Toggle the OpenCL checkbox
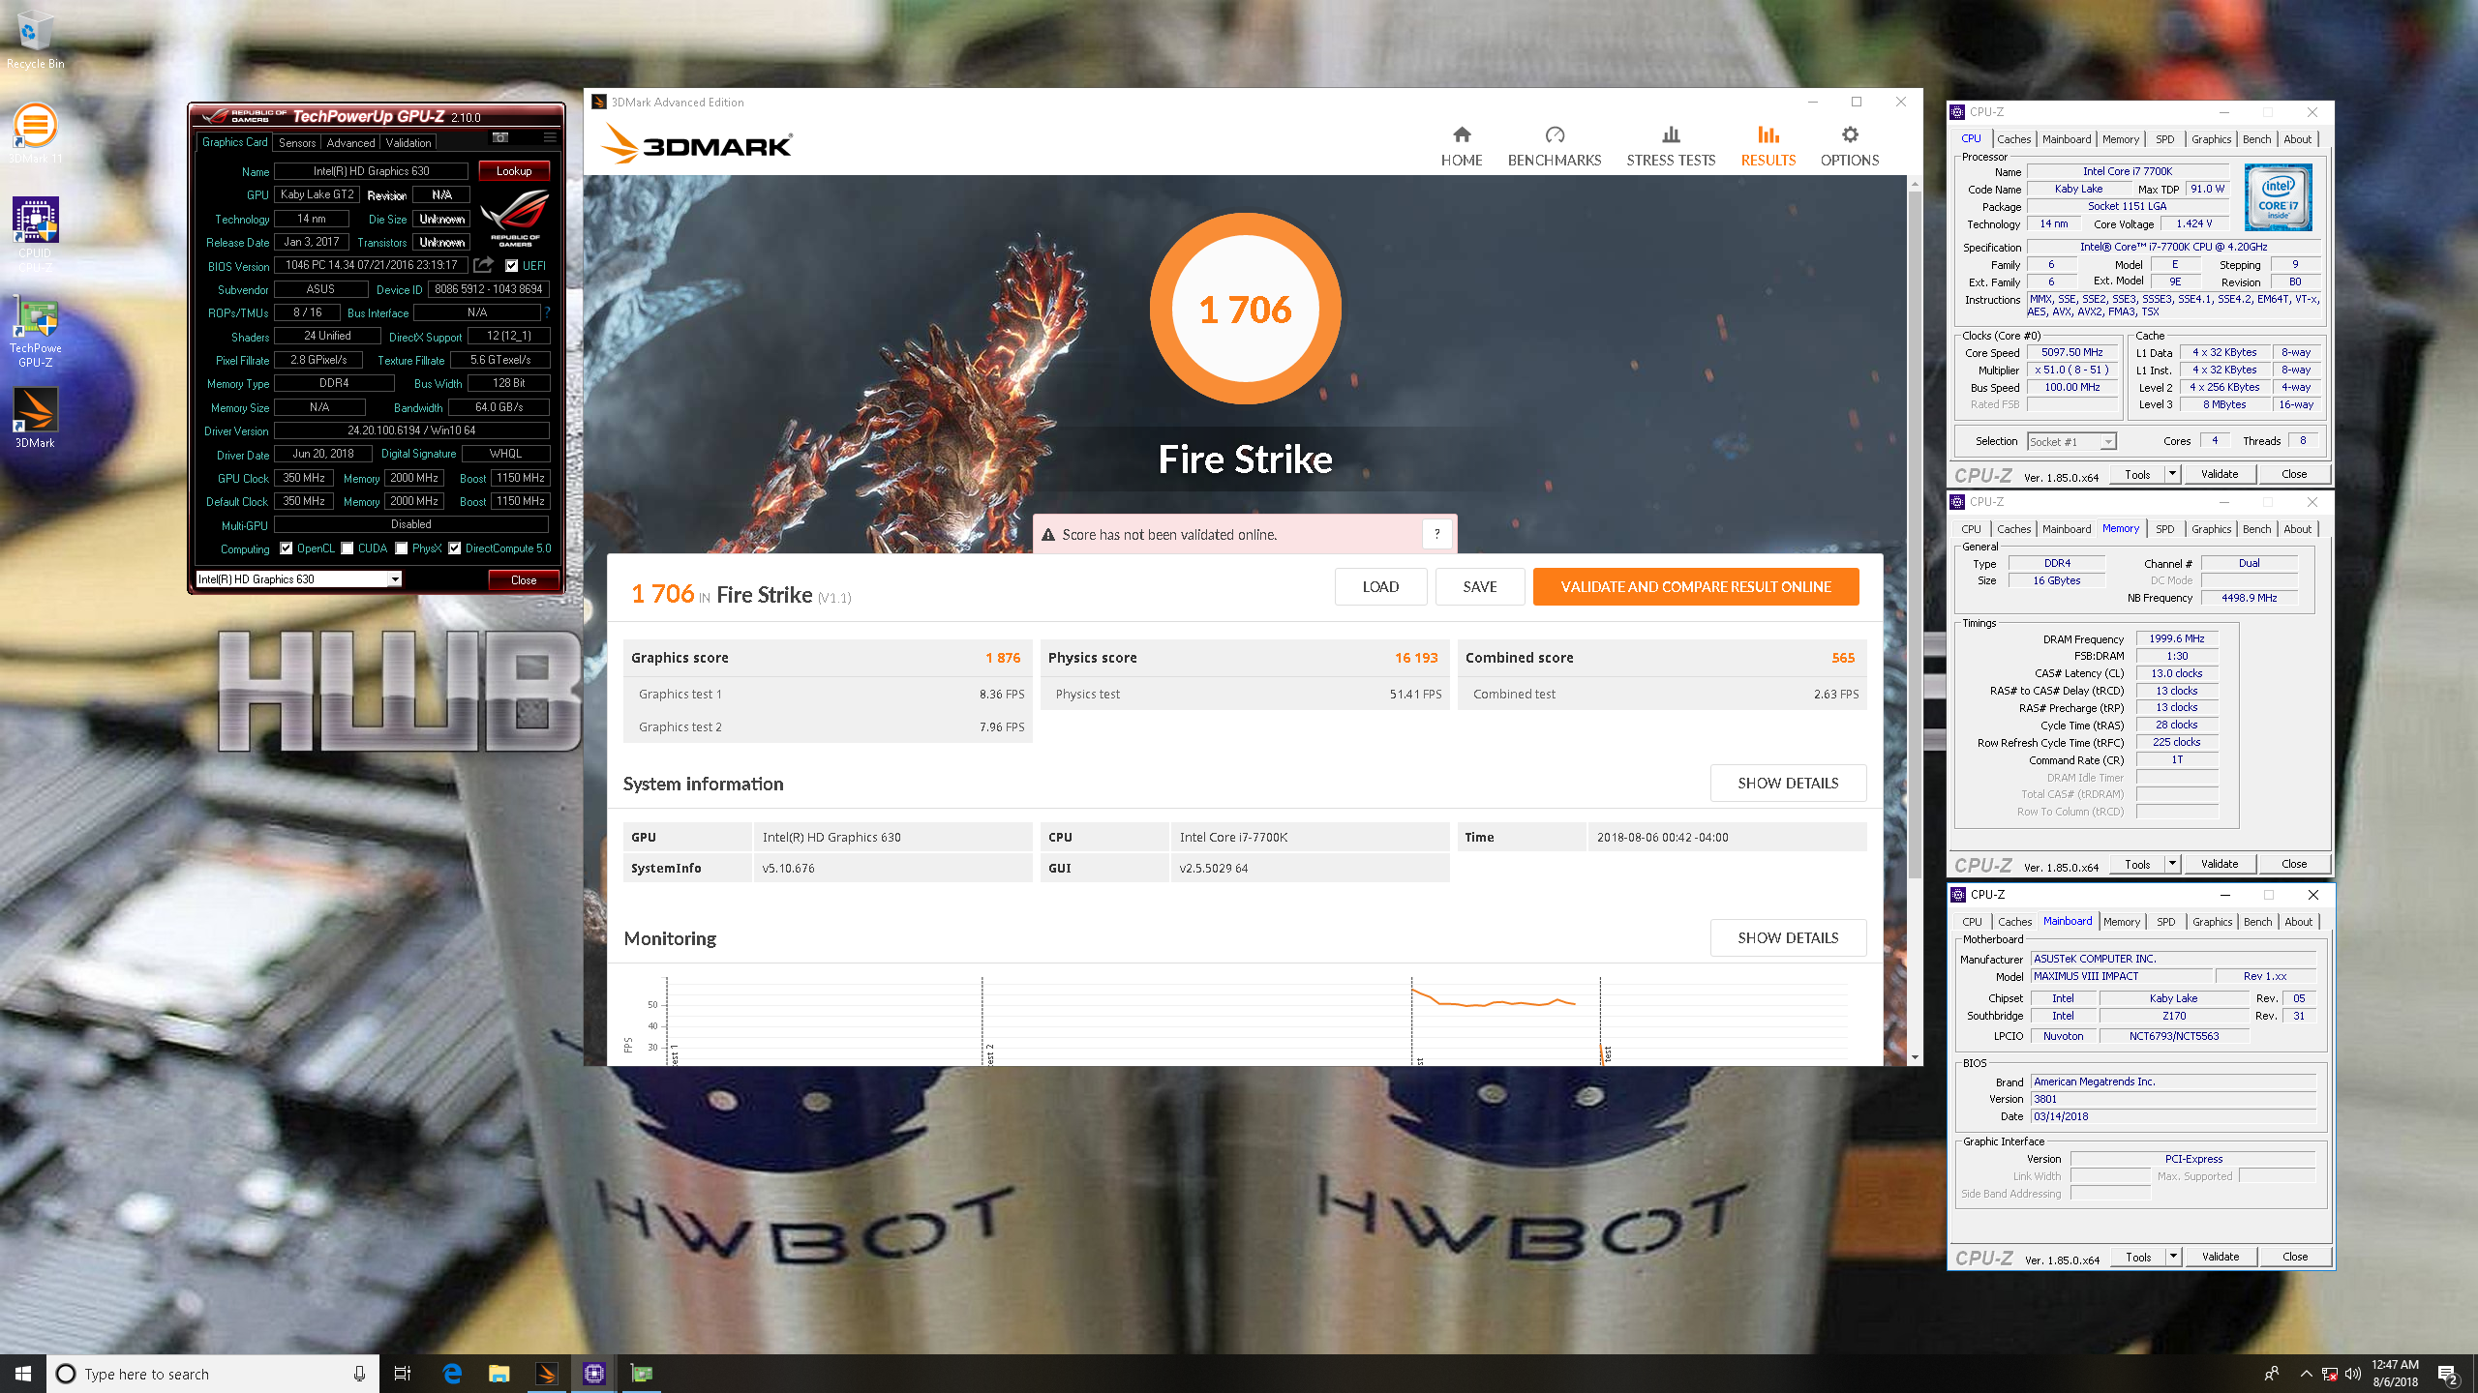 coord(287,548)
